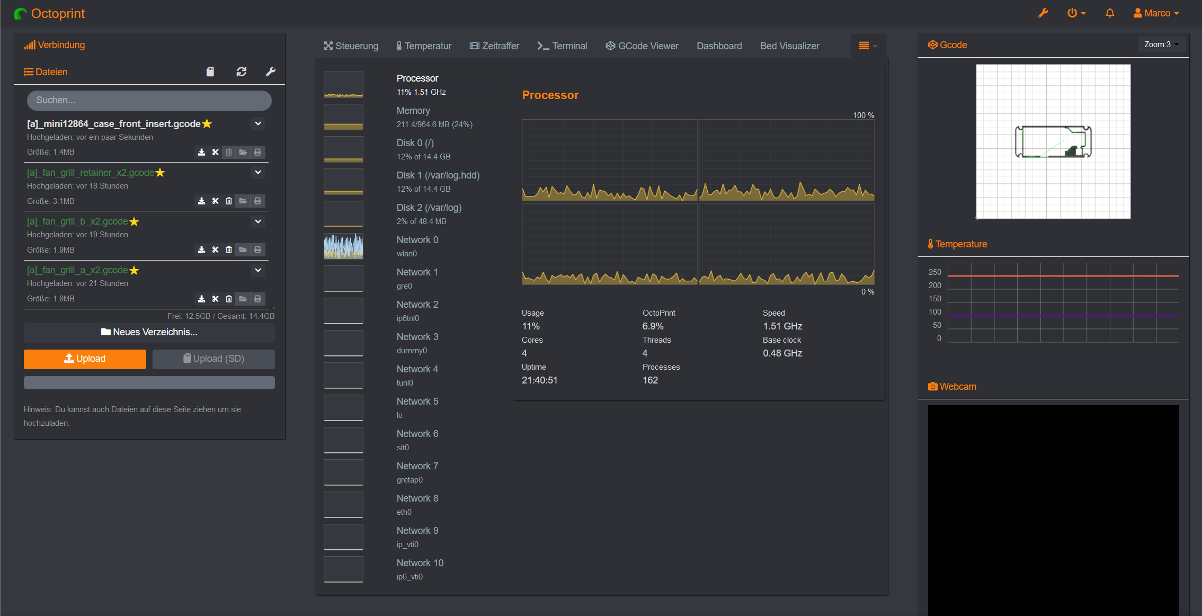Slice the fan_grill_retainer_x2.gcode file
The image size is (1202, 616).
[x=215, y=201]
